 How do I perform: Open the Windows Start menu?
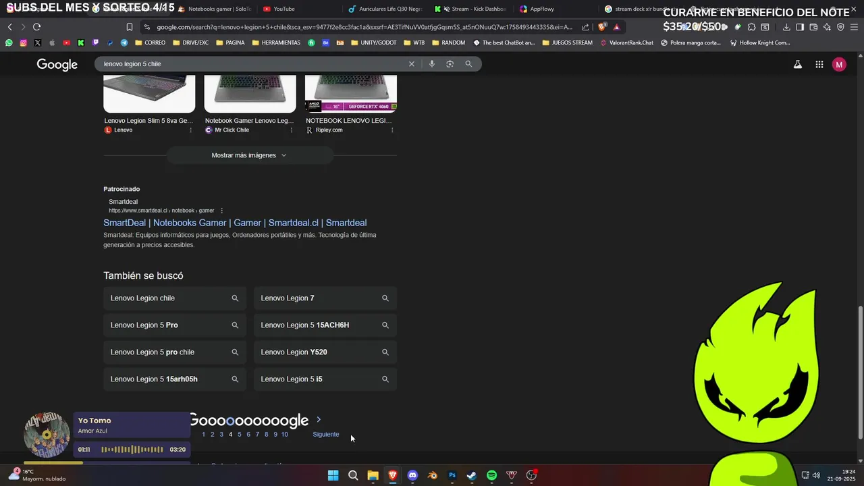click(333, 475)
